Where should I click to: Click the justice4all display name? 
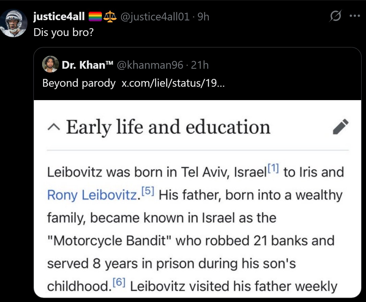point(59,17)
